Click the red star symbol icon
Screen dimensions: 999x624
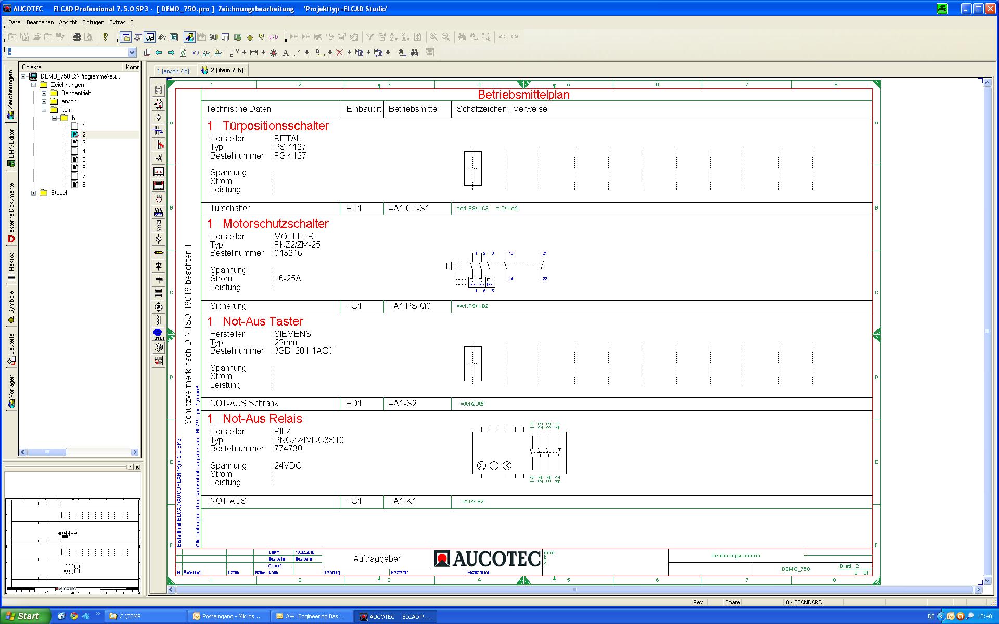273,53
